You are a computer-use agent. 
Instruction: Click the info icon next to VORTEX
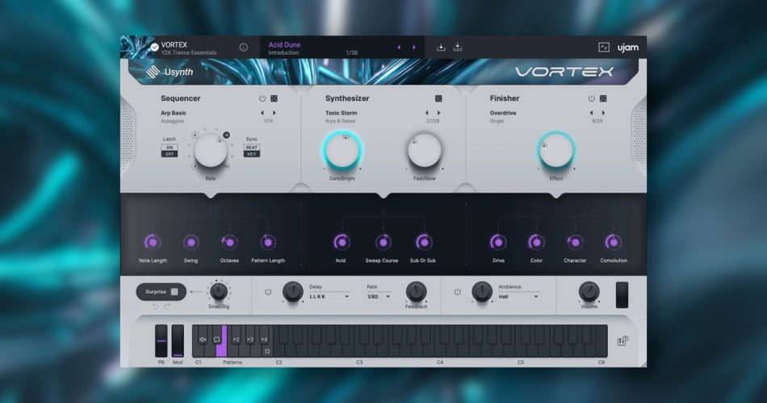(x=244, y=48)
